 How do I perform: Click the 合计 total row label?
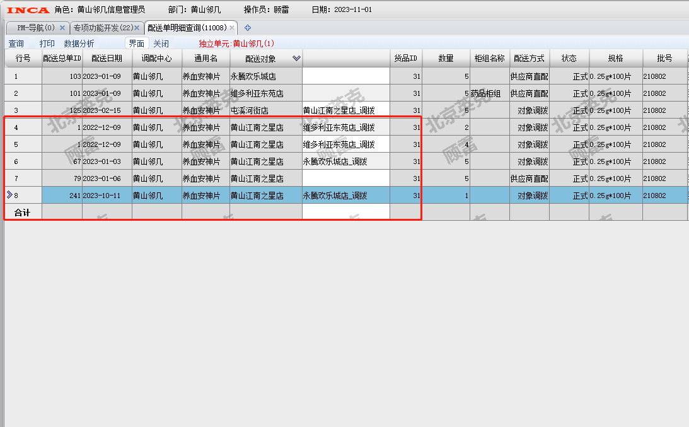click(x=23, y=213)
